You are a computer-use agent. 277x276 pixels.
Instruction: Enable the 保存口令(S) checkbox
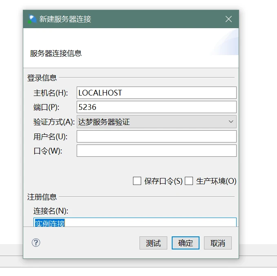(137, 181)
